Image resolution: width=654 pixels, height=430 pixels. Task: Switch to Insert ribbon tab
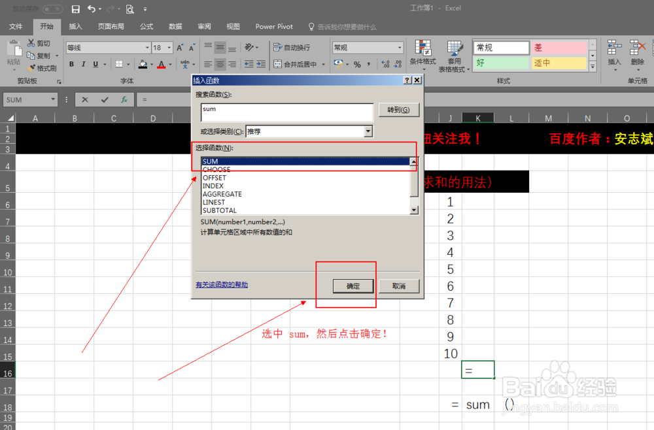click(75, 26)
